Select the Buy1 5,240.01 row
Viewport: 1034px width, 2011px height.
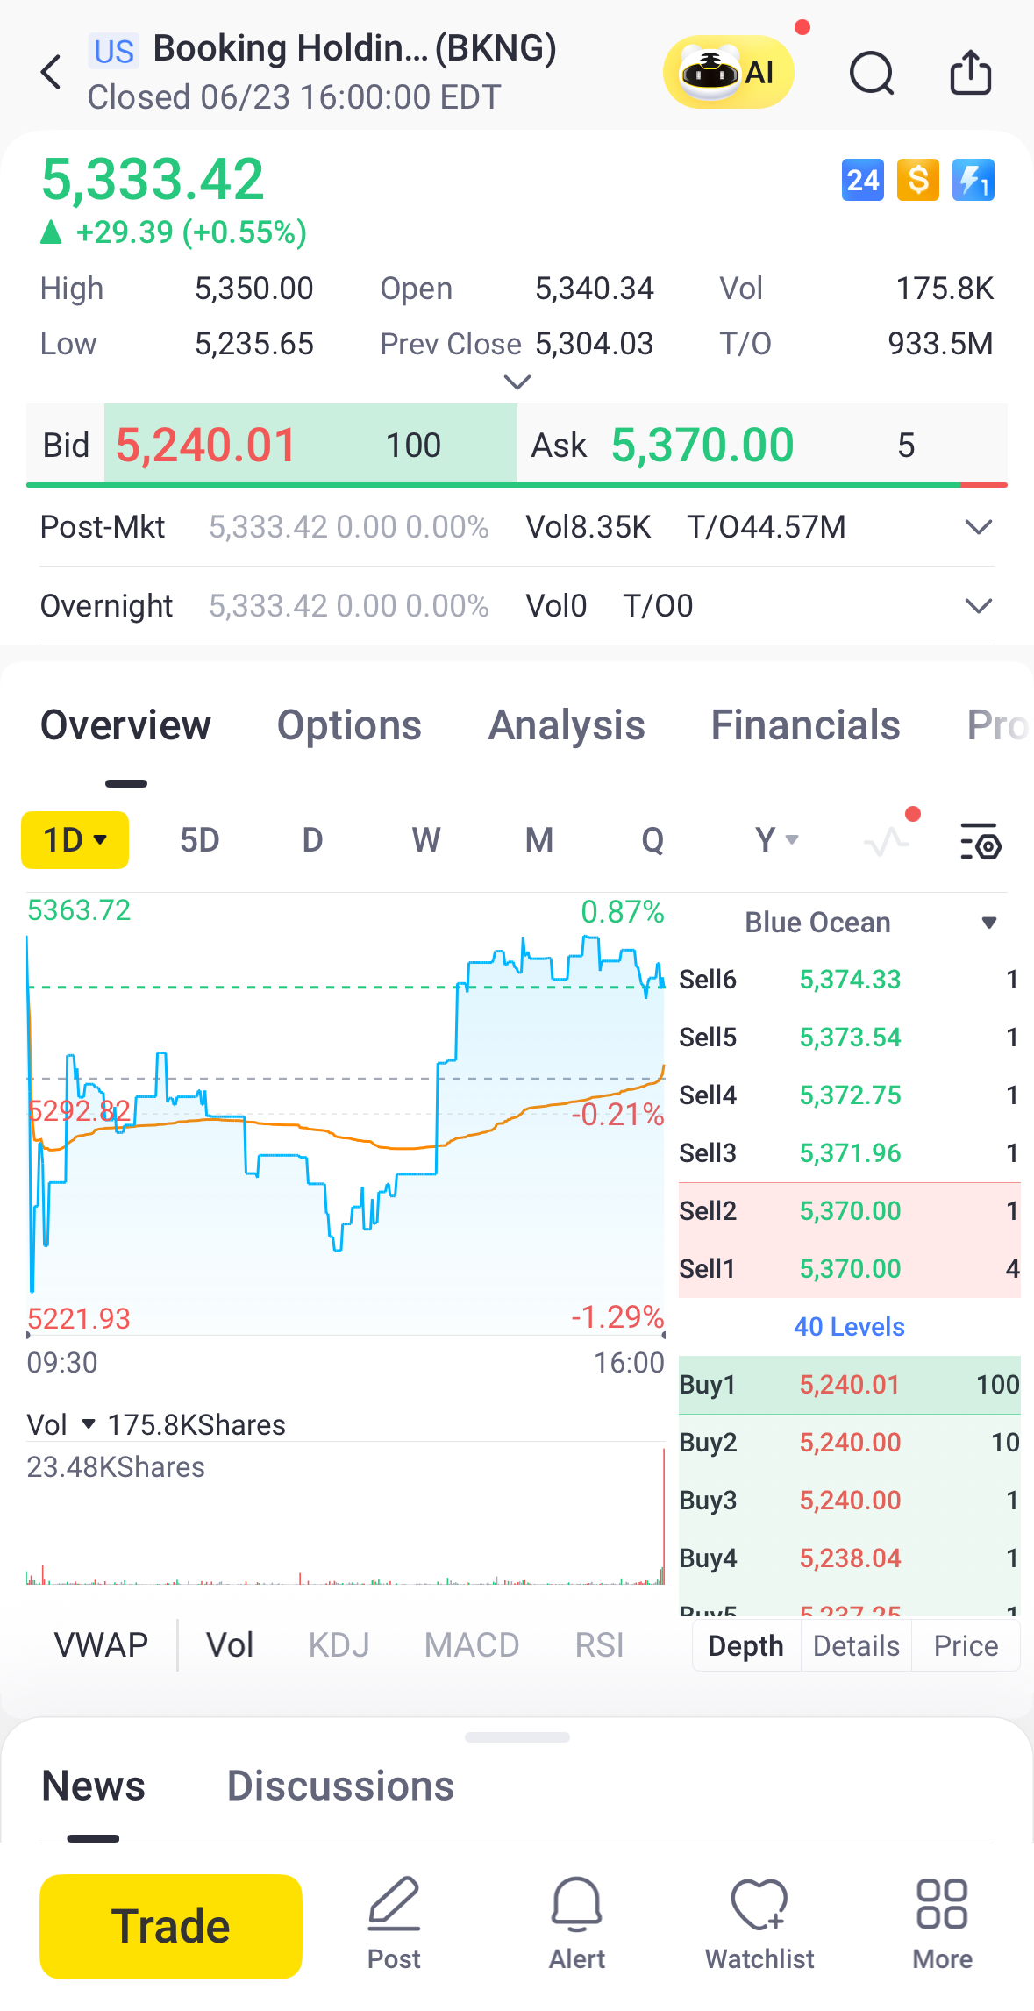coord(849,1385)
